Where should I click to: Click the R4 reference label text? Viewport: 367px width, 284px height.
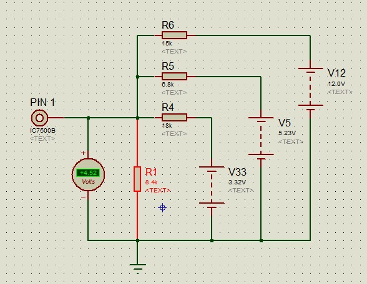point(168,107)
